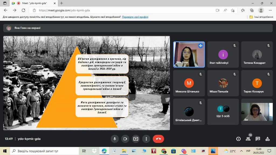The height and width of the screenshot is (155, 276).
Task: Open the Edge Collections icon
Action: tap(252, 10)
